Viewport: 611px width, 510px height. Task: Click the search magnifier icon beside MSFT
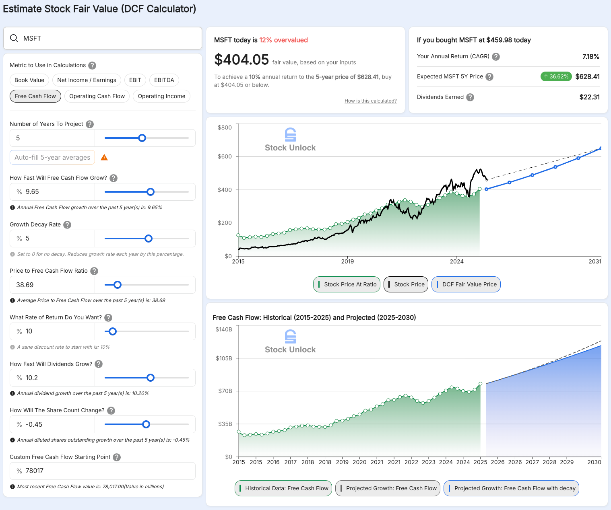pyautogui.click(x=14, y=38)
